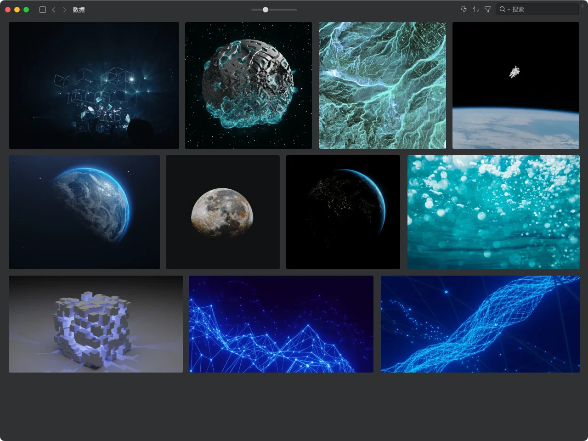Toggle the sidebar panel icon
The width and height of the screenshot is (588, 441).
click(43, 10)
